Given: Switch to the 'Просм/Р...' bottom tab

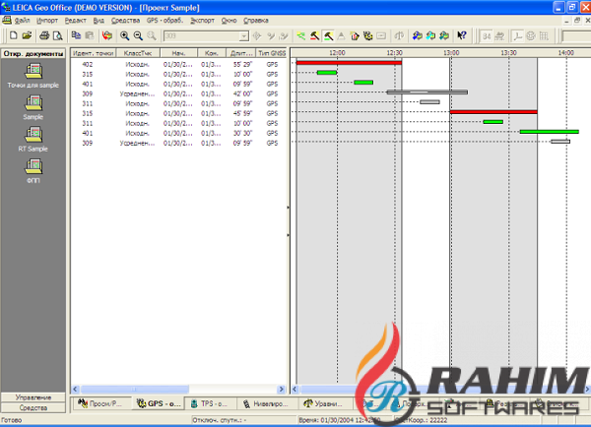Looking at the screenshot, I should (100, 403).
